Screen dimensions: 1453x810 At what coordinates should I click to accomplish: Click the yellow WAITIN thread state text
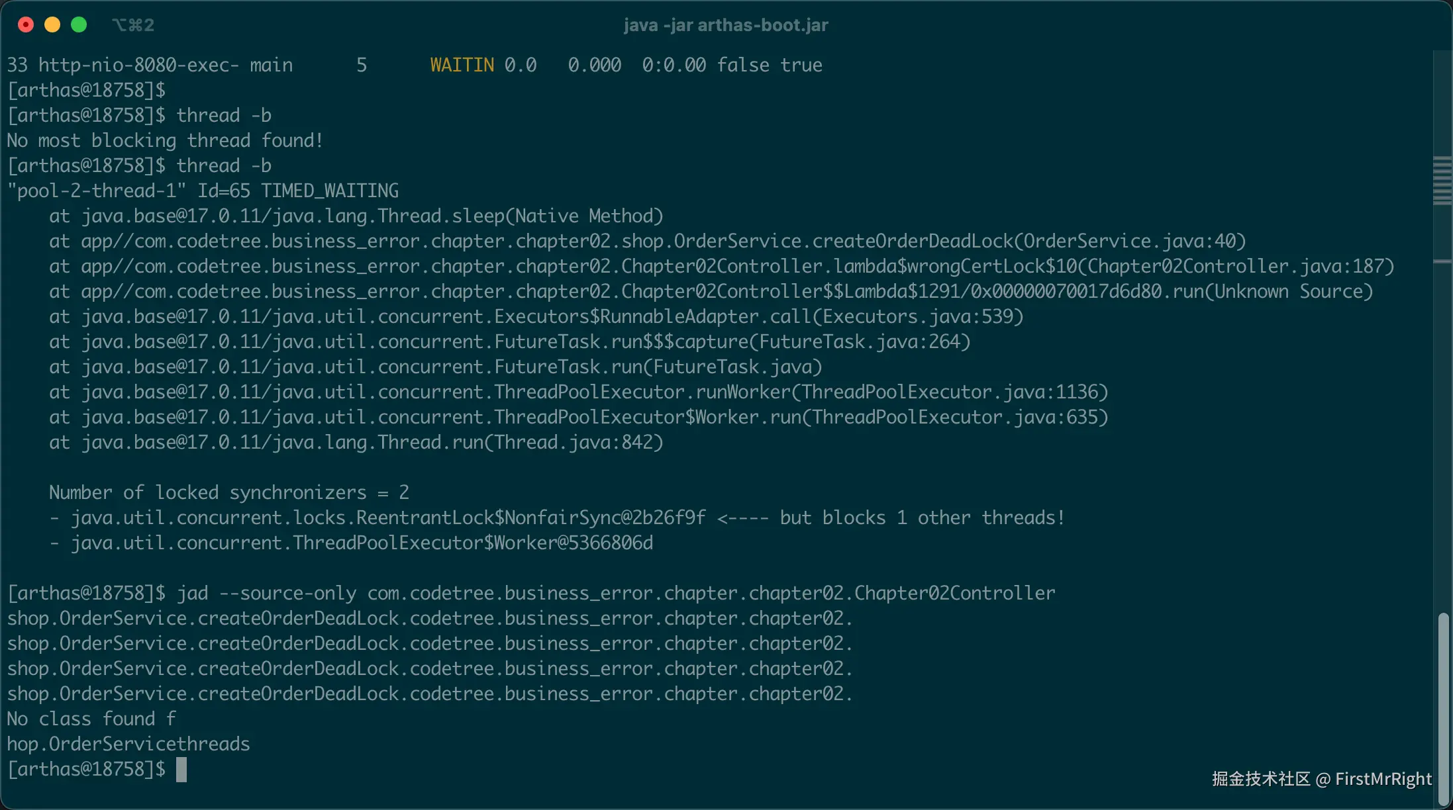[462, 65]
